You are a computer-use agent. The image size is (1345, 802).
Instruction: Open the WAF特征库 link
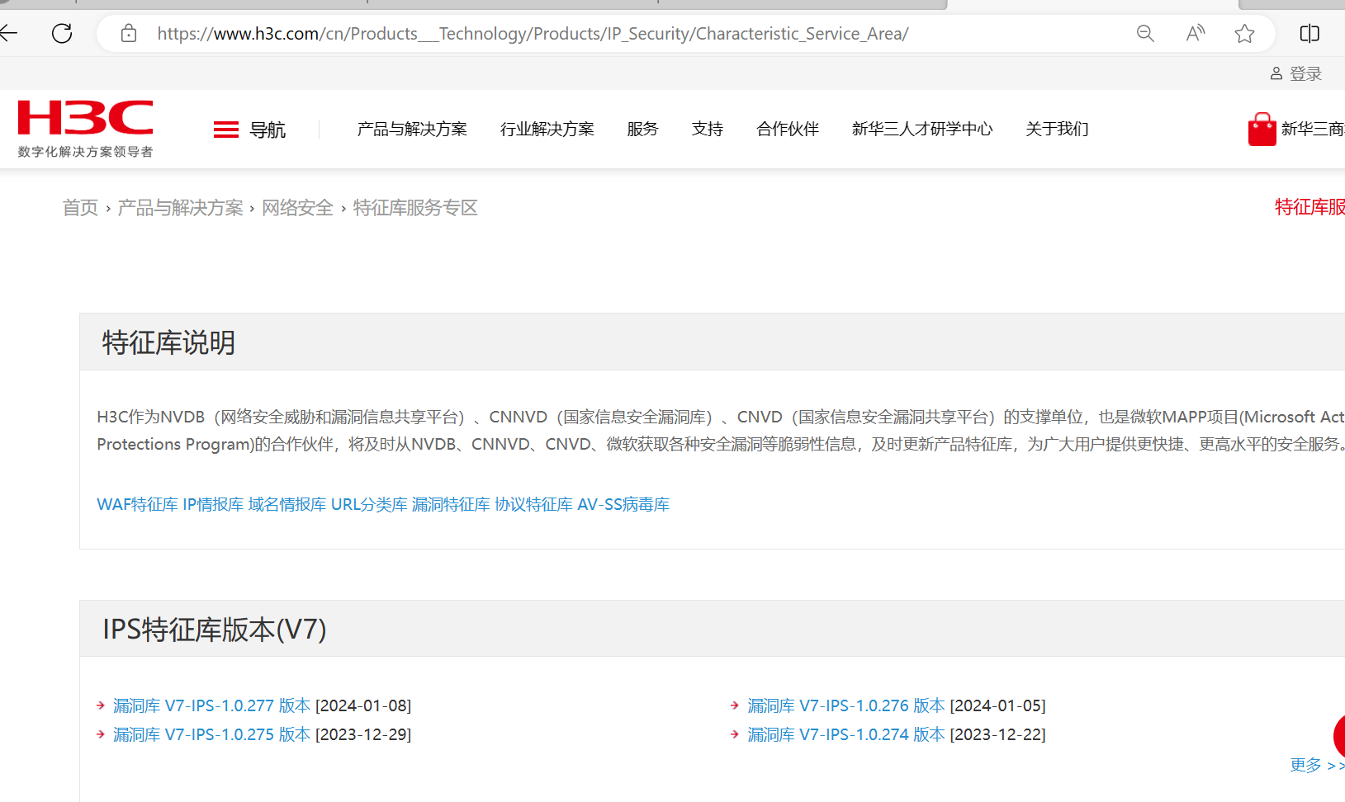tap(137, 504)
